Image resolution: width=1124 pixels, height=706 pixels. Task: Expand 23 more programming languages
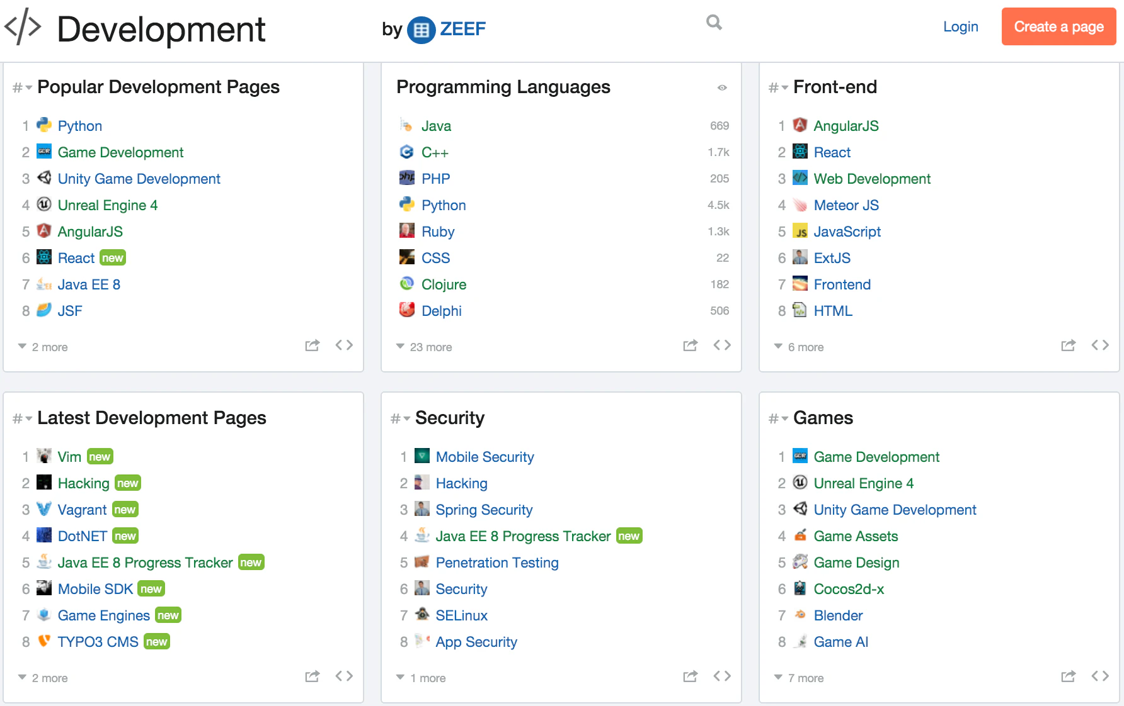point(424,347)
